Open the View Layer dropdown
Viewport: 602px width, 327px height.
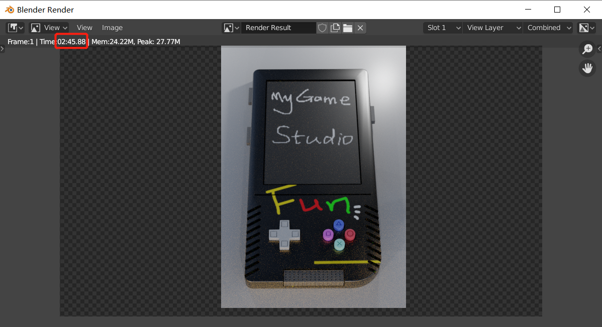point(493,28)
